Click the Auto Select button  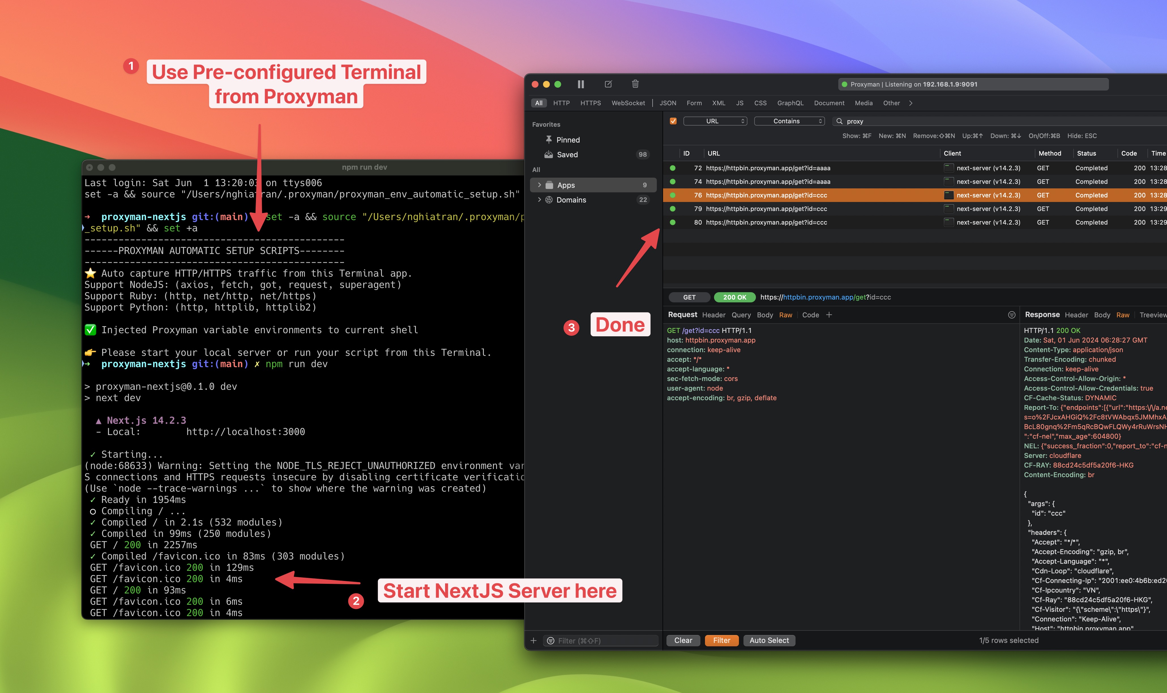coord(769,640)
